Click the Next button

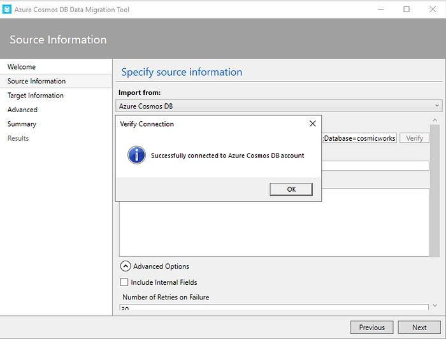[x=419, y=328]
